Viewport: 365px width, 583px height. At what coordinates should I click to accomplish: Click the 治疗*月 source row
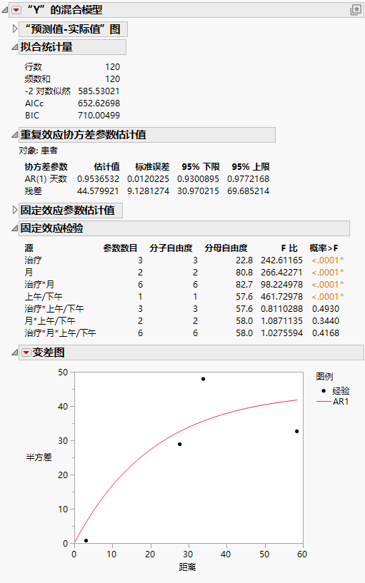point(184,285)
